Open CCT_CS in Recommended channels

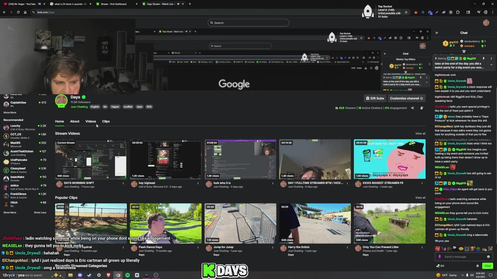pyautogui.click(x=25, y=136)
